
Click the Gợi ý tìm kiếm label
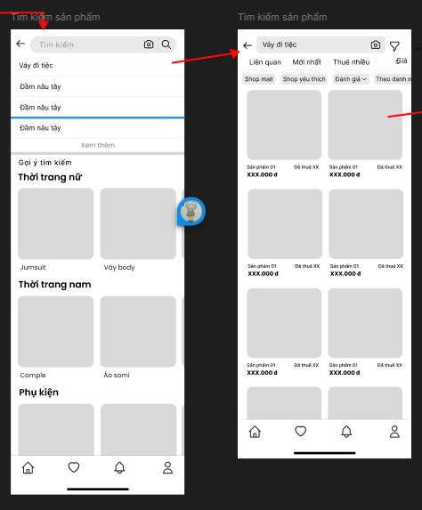click(45, 163)
